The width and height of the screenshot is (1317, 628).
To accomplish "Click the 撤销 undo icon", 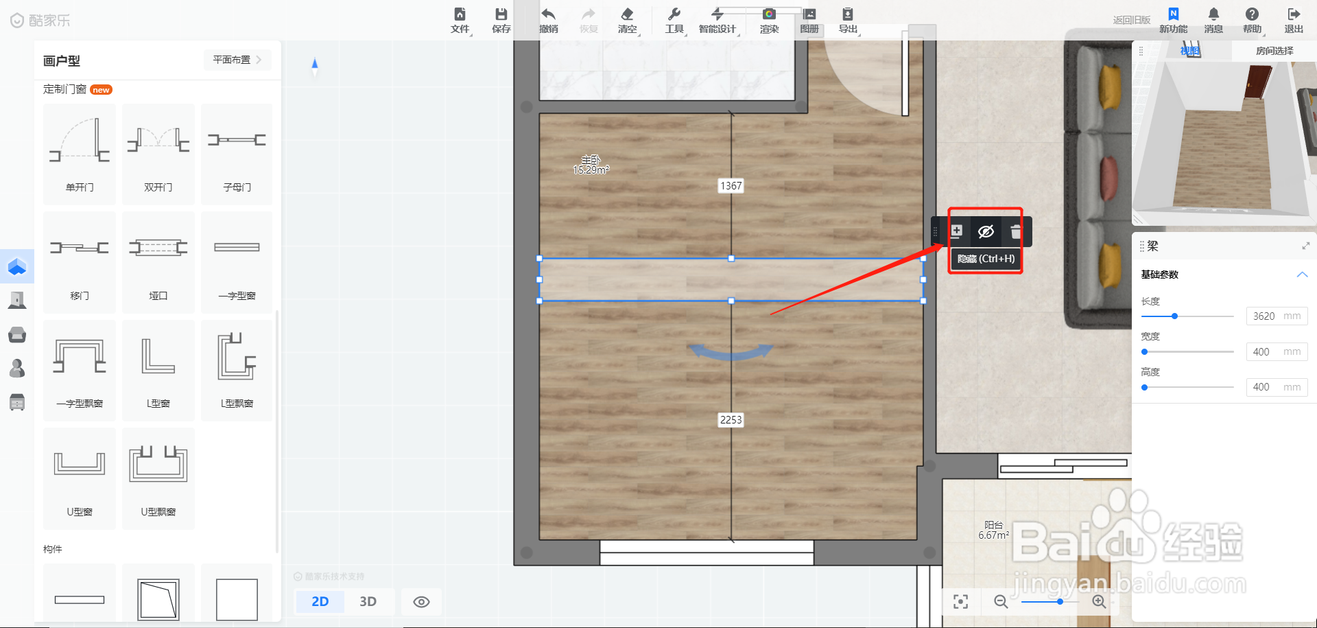I will click(549, 21).
